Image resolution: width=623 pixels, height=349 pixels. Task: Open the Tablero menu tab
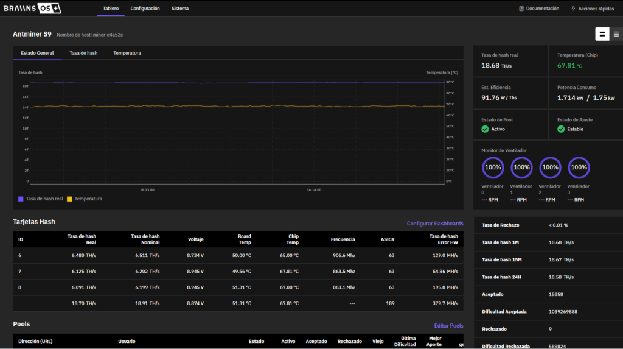pos(111,9)
